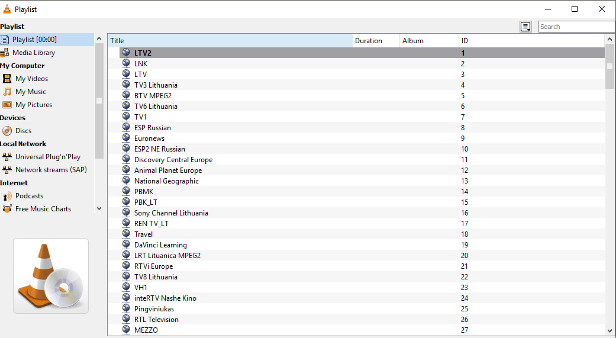Click the Media Library icon
This screenshot has width=616, height=338.
4,53
